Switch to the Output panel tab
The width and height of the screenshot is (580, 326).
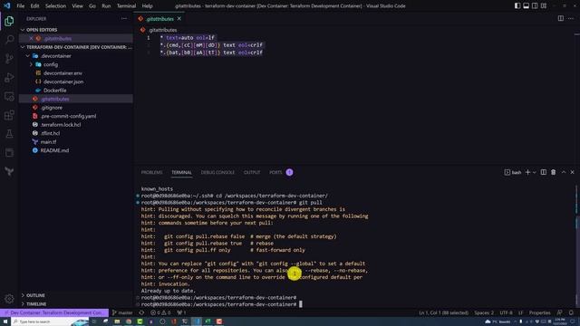tap(252, 172)
